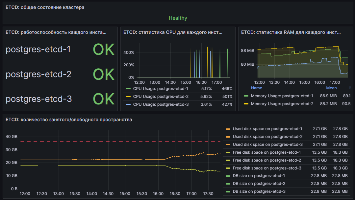The image size is (355, 200).
Task: Open the "ETCD: работоспособность каждого инста..." panel title menu
Action: point(56,32)
